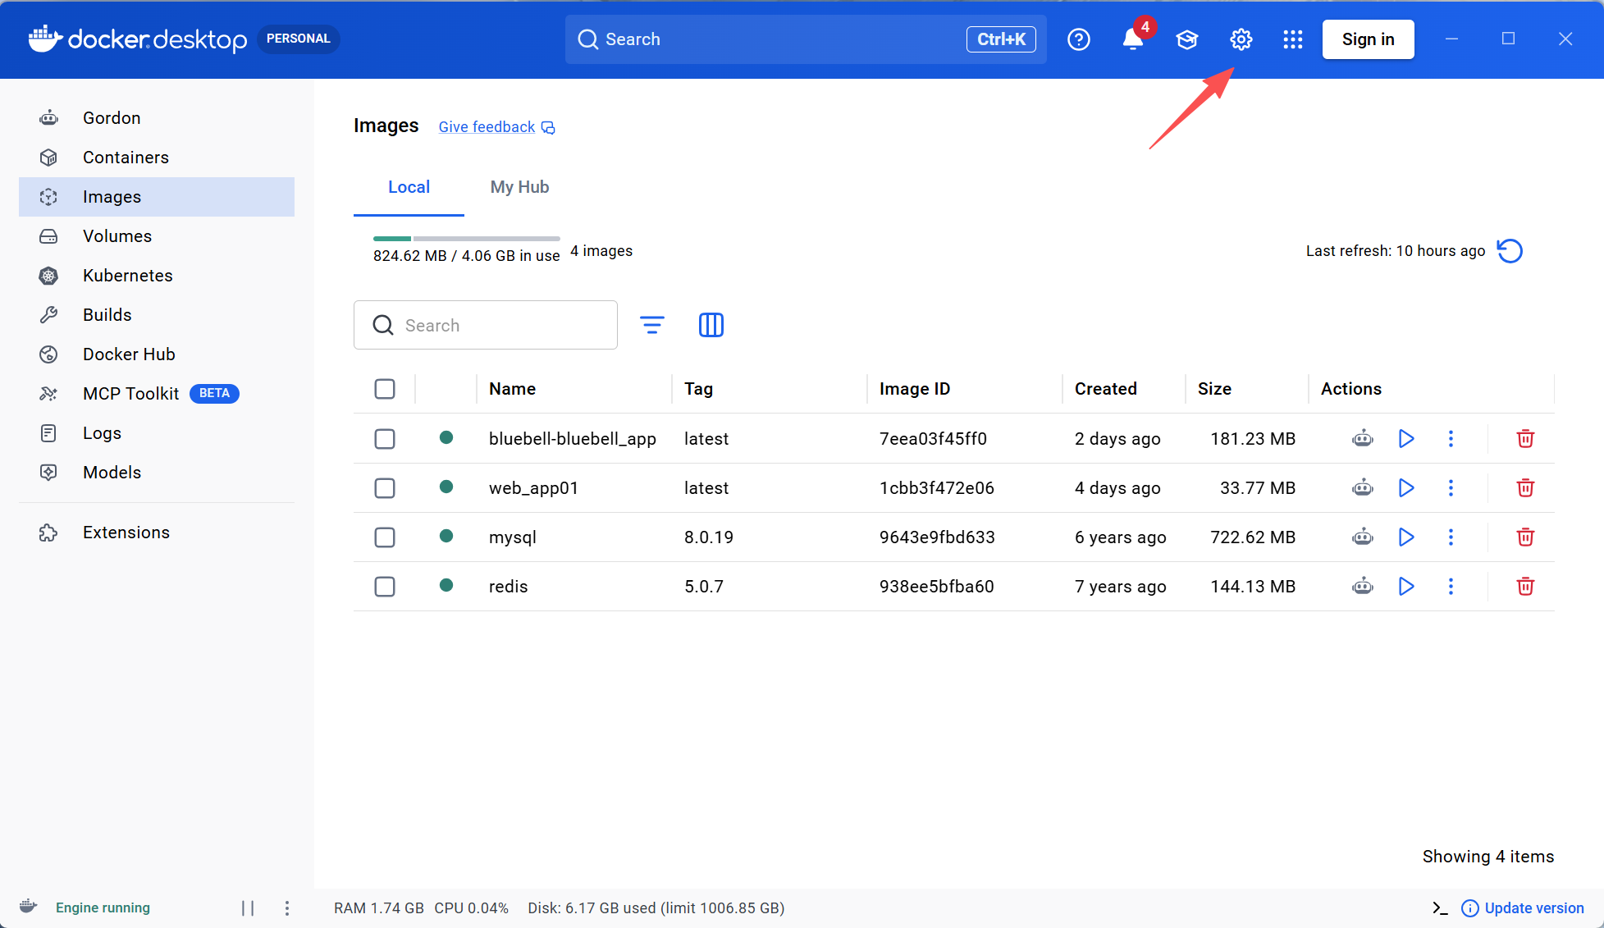Viewport: 1604px width, 928px height.
Task: Go to Containers in the sidebar
Action: [x=157, y=158]
